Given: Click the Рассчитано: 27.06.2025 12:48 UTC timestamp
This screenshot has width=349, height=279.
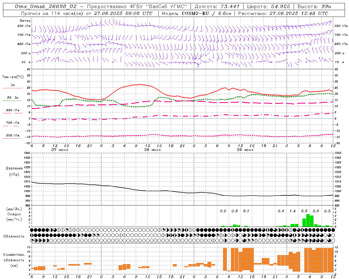Looking at the screenshot, I should point(283,13).
